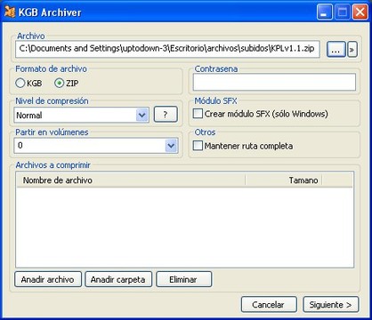This screenshot has width=372, height=320.
Task: Select the KGB format radio button
Action: click(20, 83)
